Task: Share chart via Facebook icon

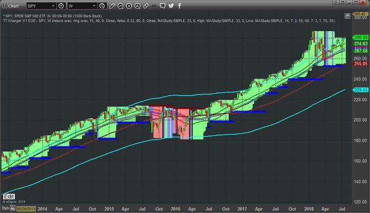Action: coord(179,6)
